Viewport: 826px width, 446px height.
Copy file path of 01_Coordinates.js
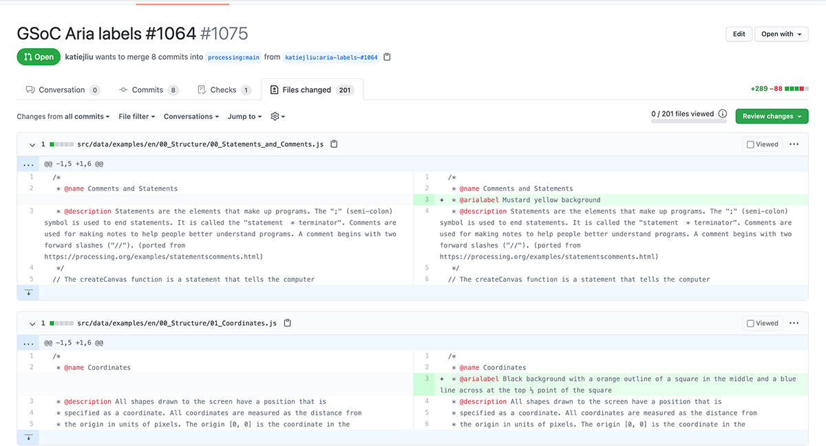[x=287, y=323]
